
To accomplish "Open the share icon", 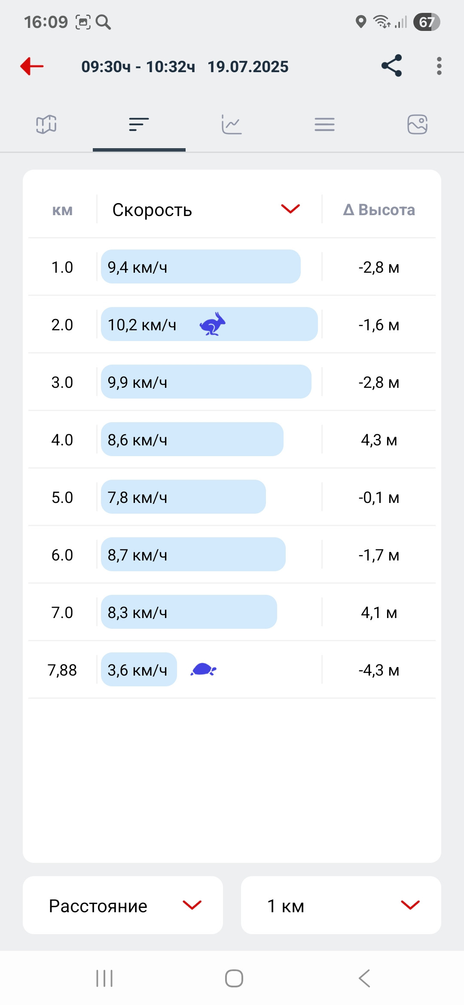I will tap(391, 66).
